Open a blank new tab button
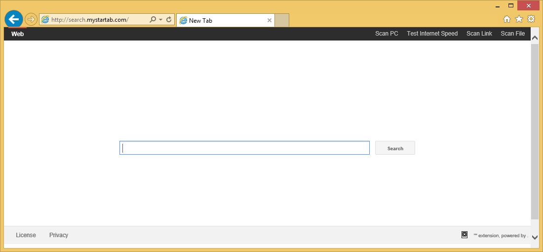 [x=282, y=20]
